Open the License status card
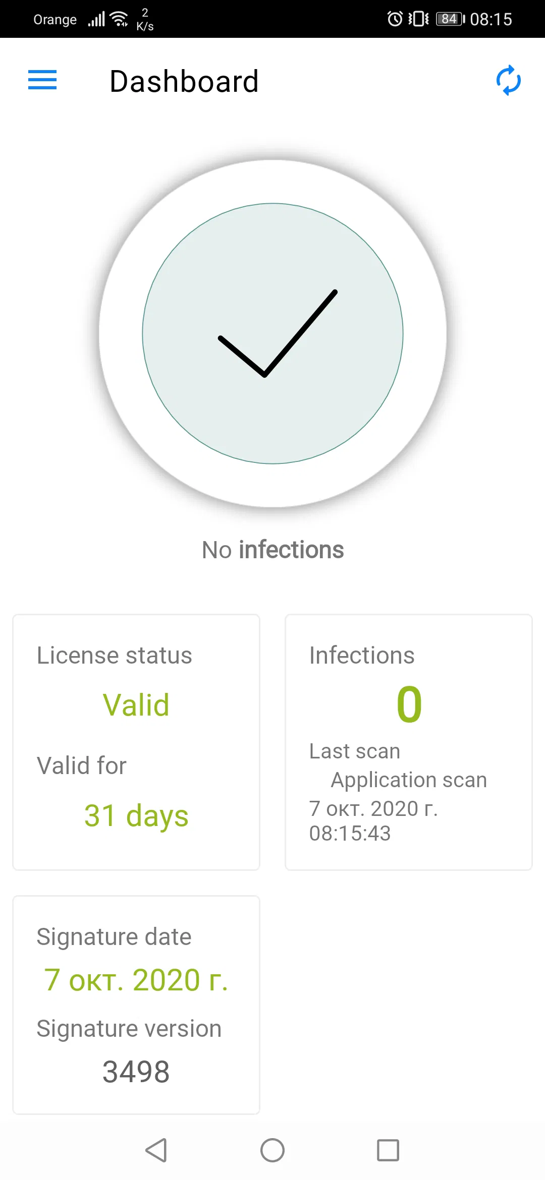The width and height of the screenshot is (545, 1180). pyautogui.click(x=136, y=742)
